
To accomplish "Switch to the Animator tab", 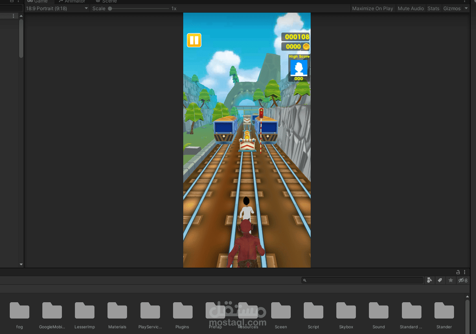I will coord(72,1).
